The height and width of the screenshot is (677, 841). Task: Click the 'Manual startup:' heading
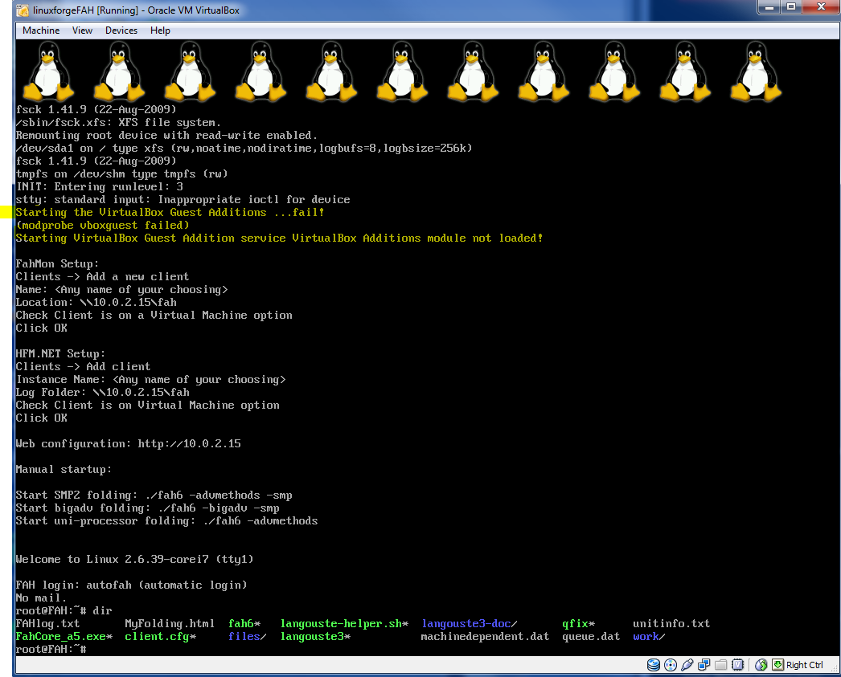tap(64, 469)
